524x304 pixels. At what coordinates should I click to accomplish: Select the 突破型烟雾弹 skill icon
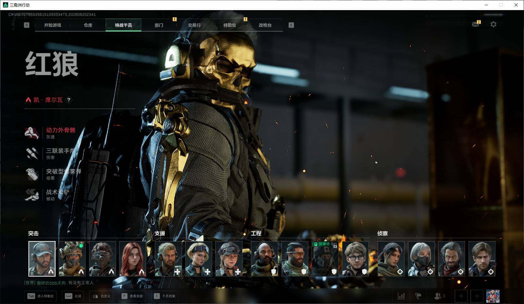32,174
